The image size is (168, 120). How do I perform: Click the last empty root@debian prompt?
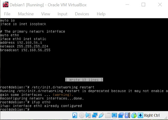15,109
